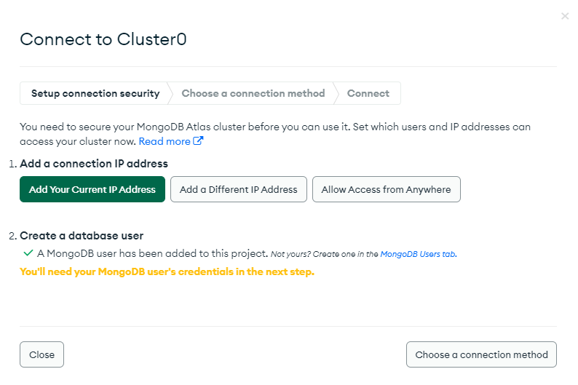
Task: Switch to the Choose a connection method step
Action: point(253,93)
